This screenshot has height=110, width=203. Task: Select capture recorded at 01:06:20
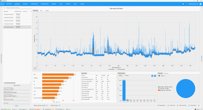click(x=17, y=14)
